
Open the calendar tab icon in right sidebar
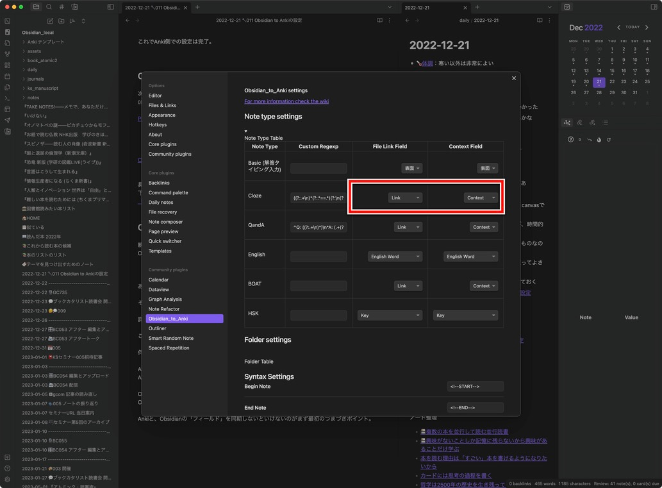567,7
